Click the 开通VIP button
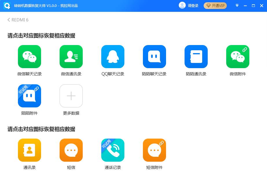Image resolution: width=267 pixels, height=192 pixels. pyautogui.click(x=215, y=6)
